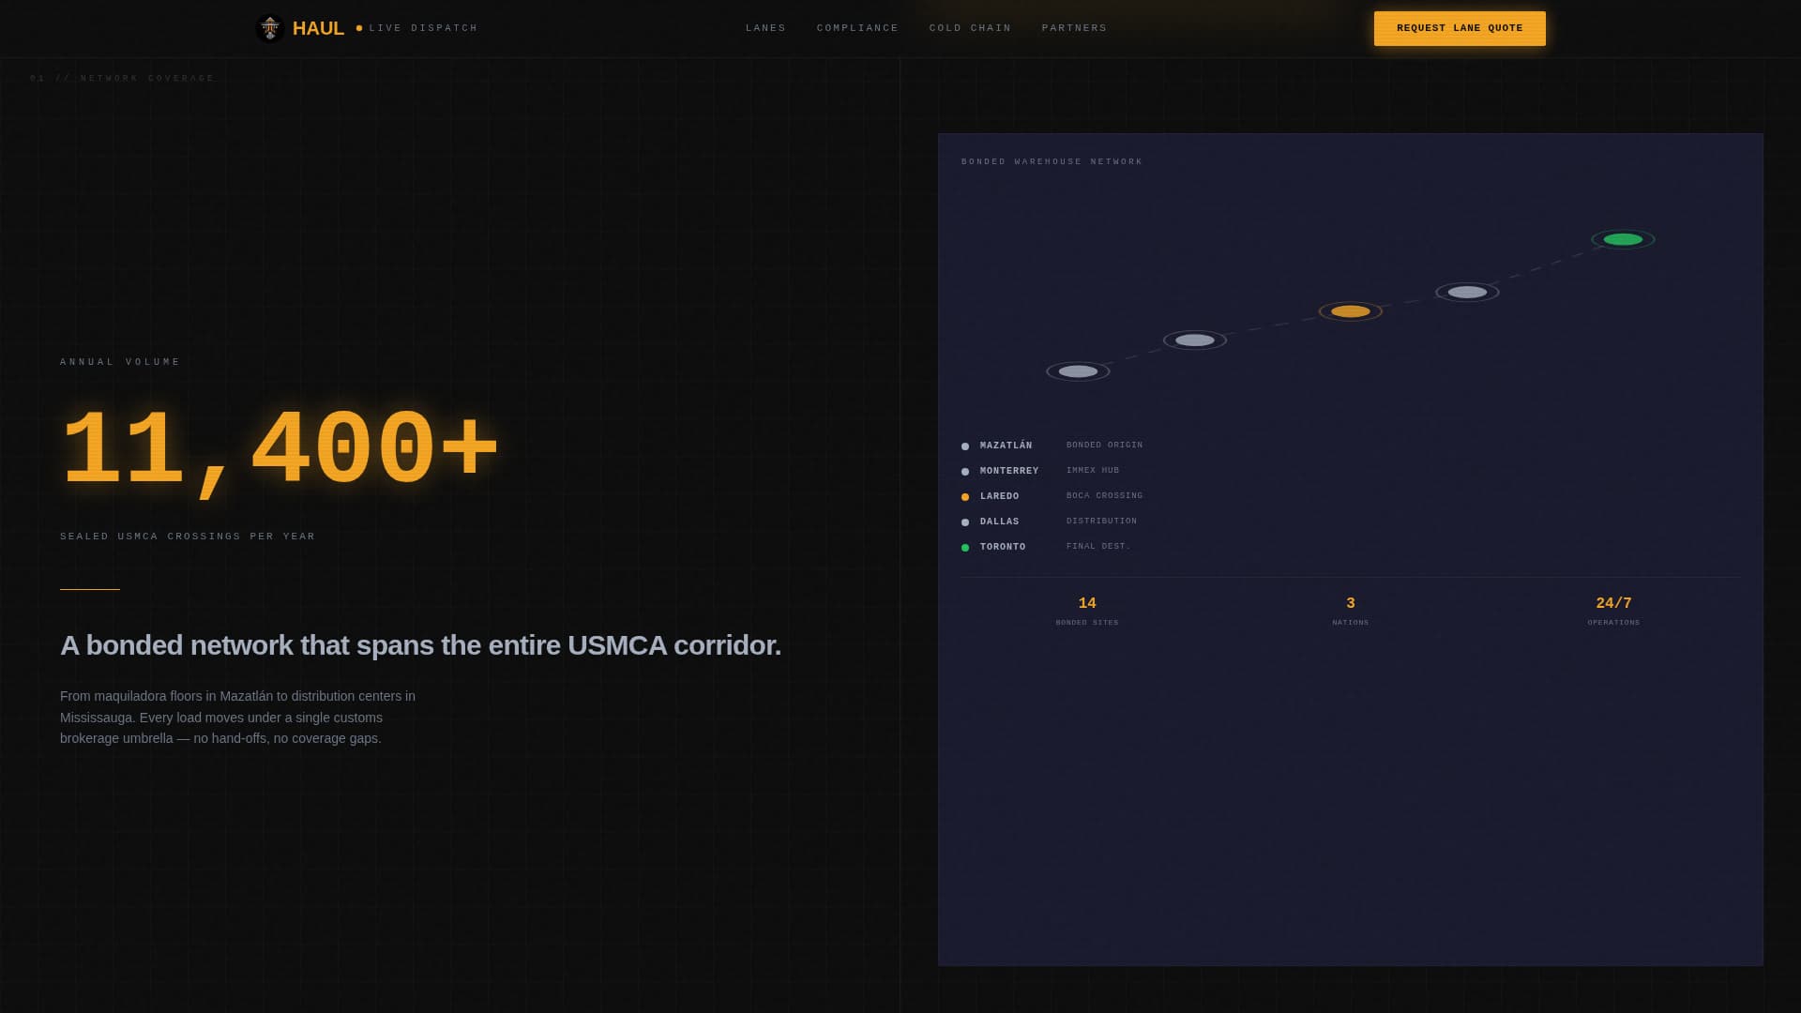
Task: Click the maquiladora floors paragraph
Action: point(237,718)
